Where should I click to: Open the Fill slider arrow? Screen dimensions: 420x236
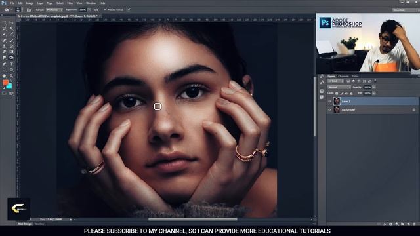pyautogui.click(x=374, y=93)
